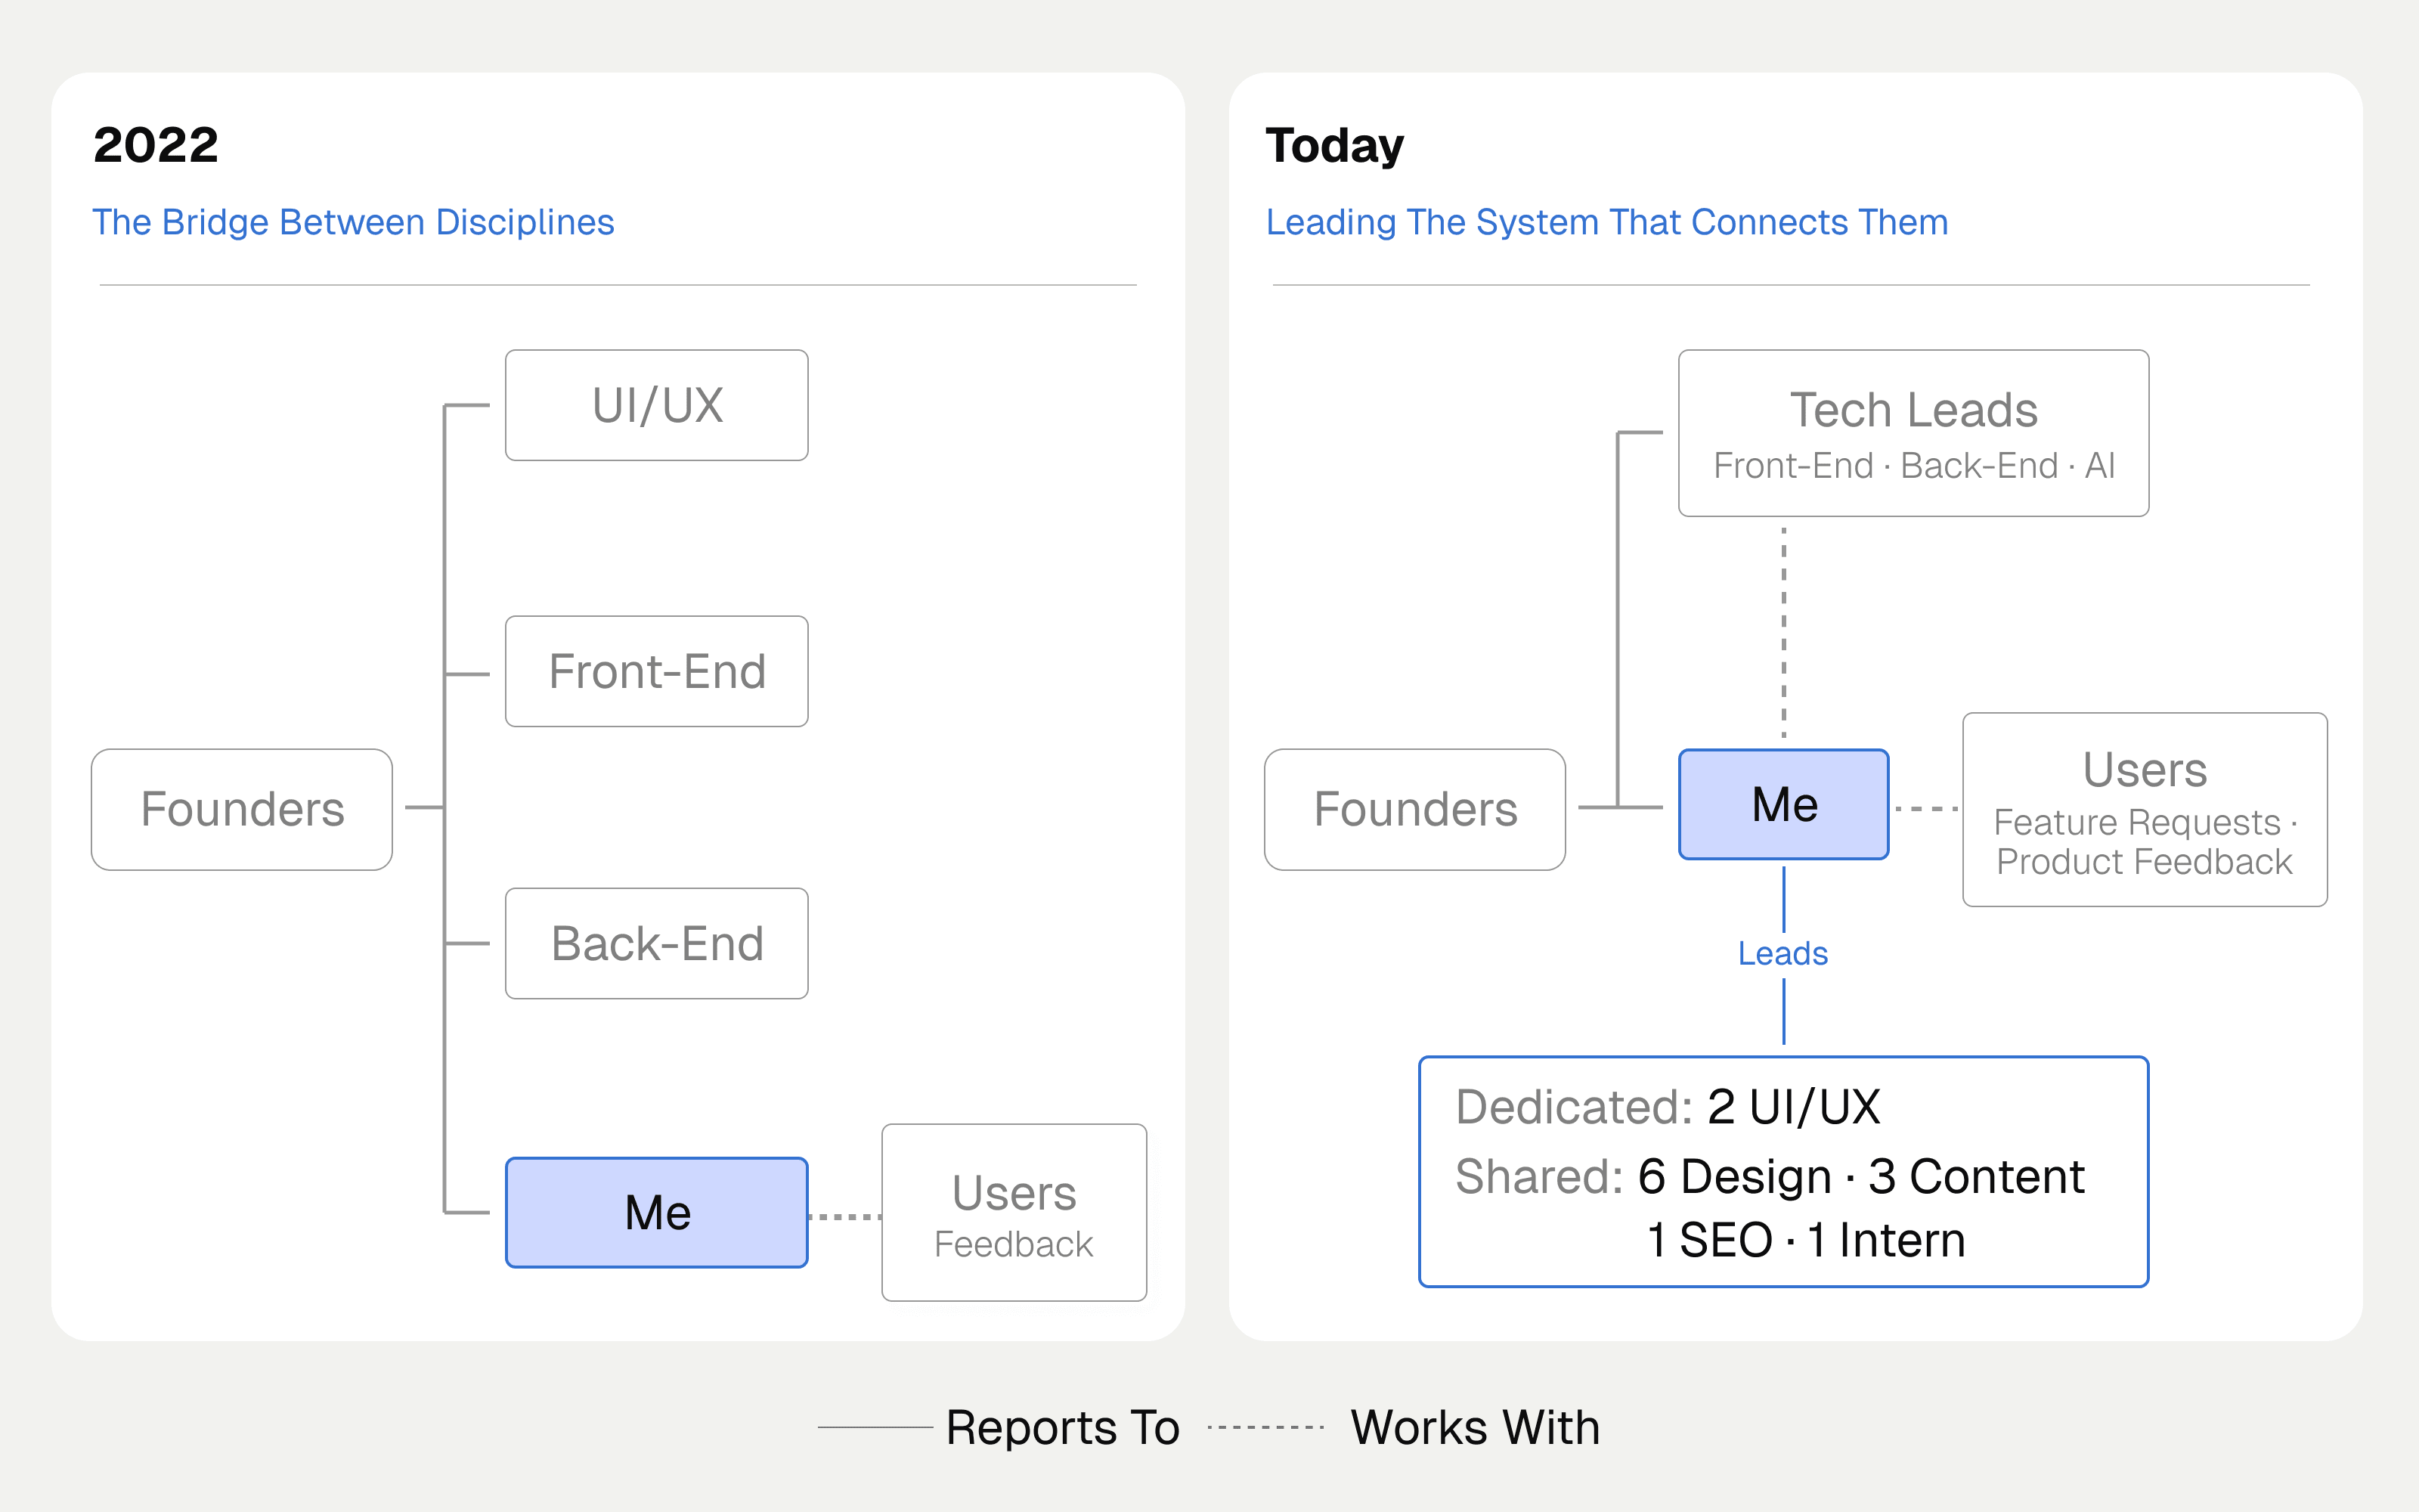This screenshot has width=2419, height=1512.
Task: Select the Founders box in Today panel
Action: click(x=1414, y=809)
